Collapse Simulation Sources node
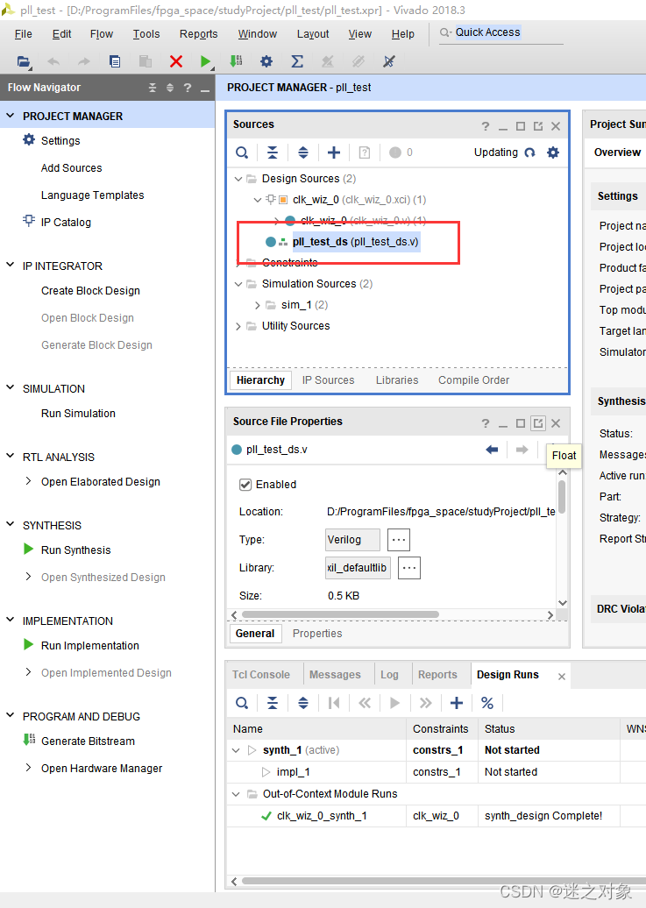The height and width of the screenshot is (908, 646). [238, 284]
